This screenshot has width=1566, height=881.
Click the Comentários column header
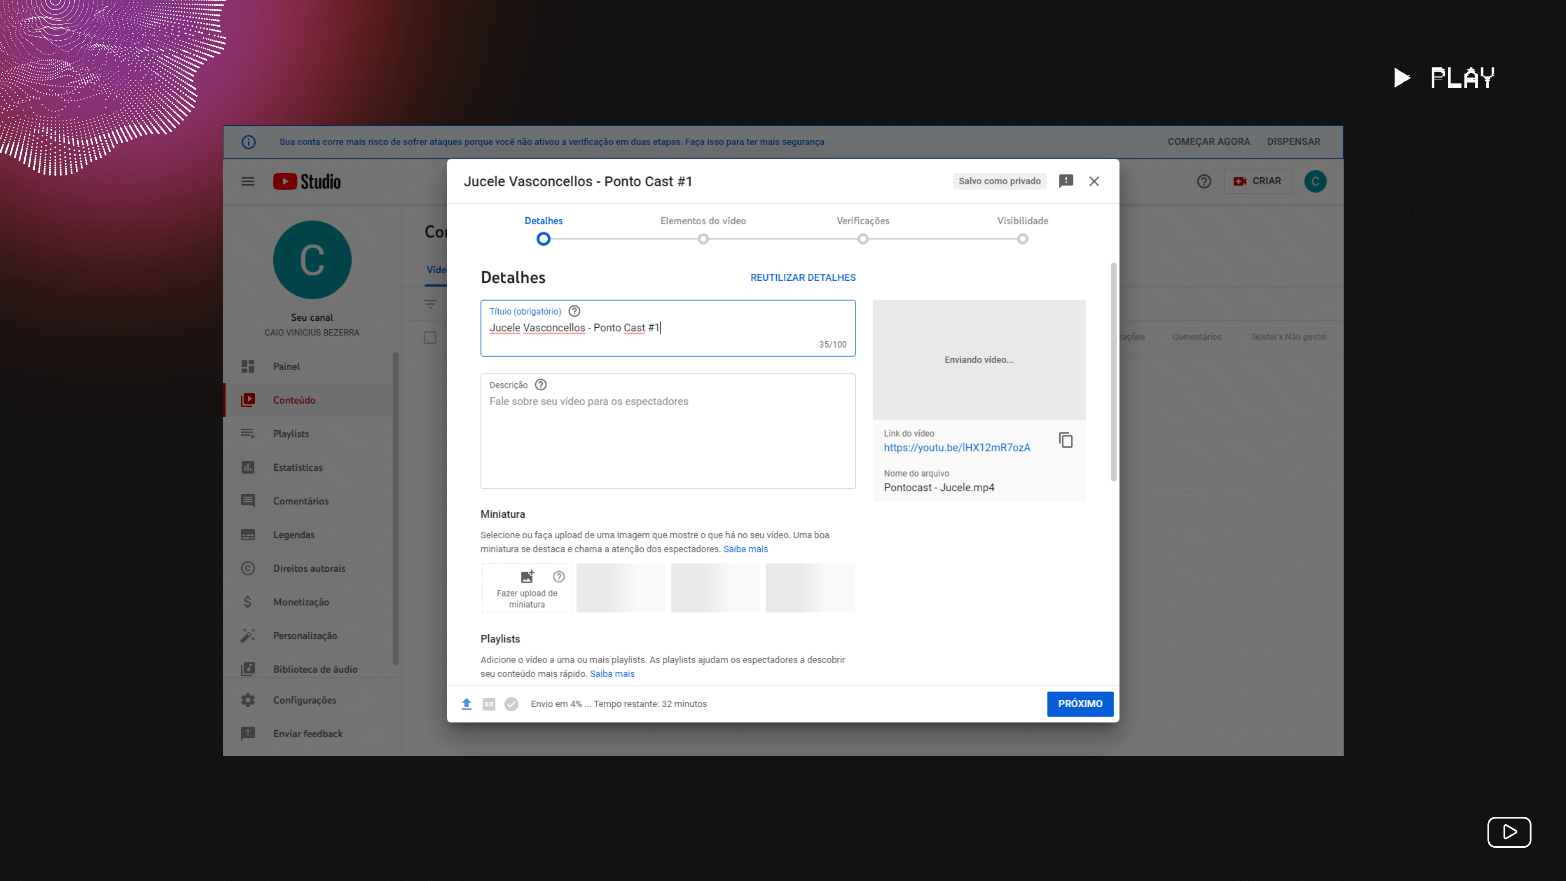[1196, 337]
